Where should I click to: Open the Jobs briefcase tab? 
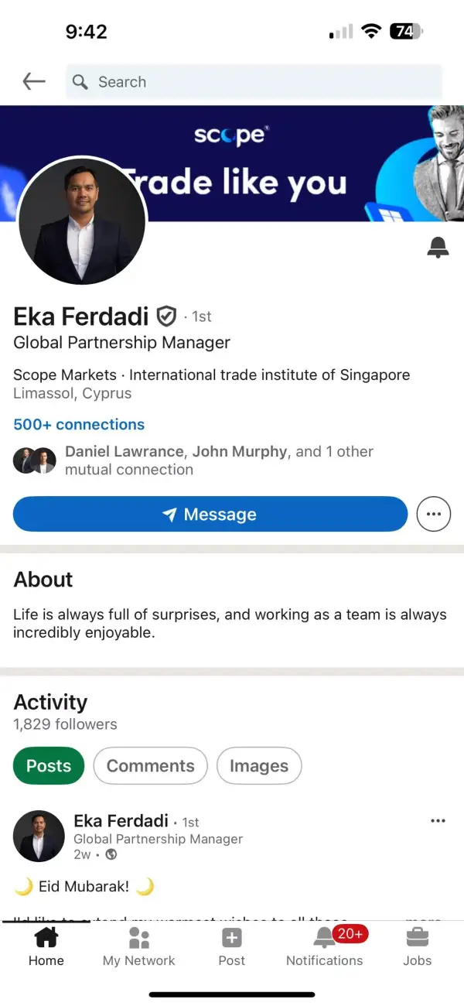tap(417, 947)
